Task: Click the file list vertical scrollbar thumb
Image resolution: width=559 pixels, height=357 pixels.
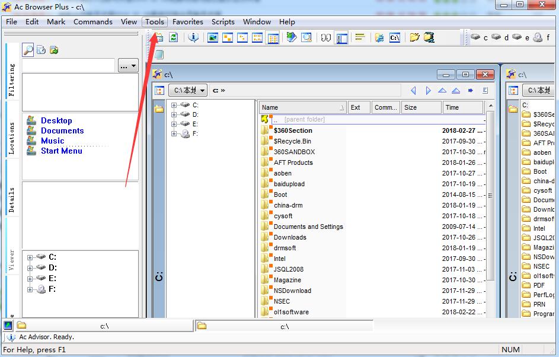Action: [x=491, y=196]
